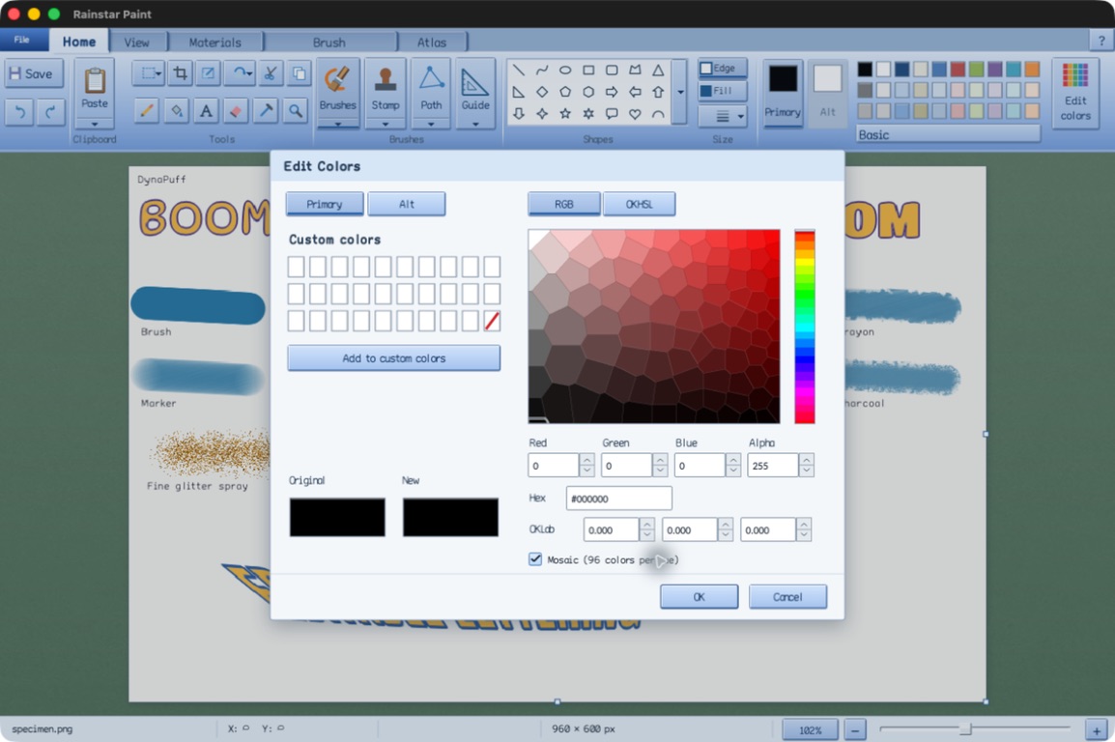The height and width of the screenshot is (742, 1115).
Task: Pick a hue on the rainbow strip
Action: (804, 327)
